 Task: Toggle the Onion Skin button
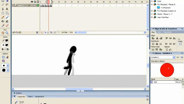point(45,32)
